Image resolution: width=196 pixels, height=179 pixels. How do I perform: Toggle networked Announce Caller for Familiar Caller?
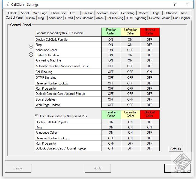click(111, 133)
